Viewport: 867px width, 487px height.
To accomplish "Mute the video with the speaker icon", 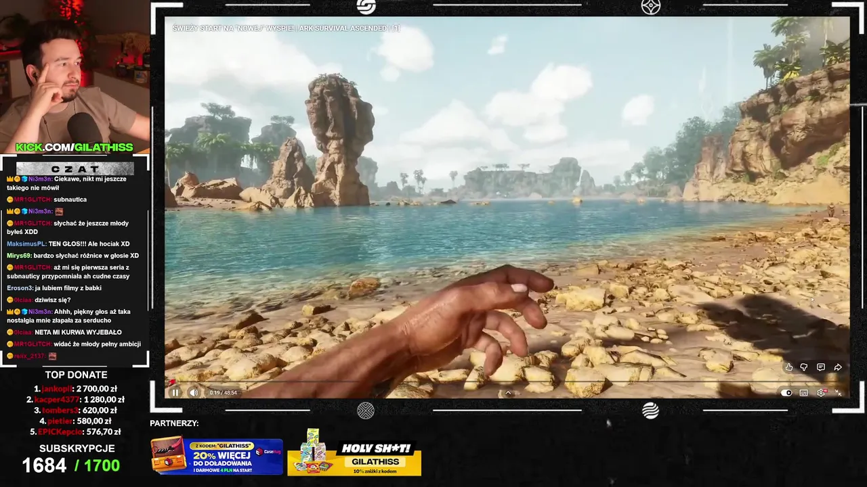I will pos(194,392).
